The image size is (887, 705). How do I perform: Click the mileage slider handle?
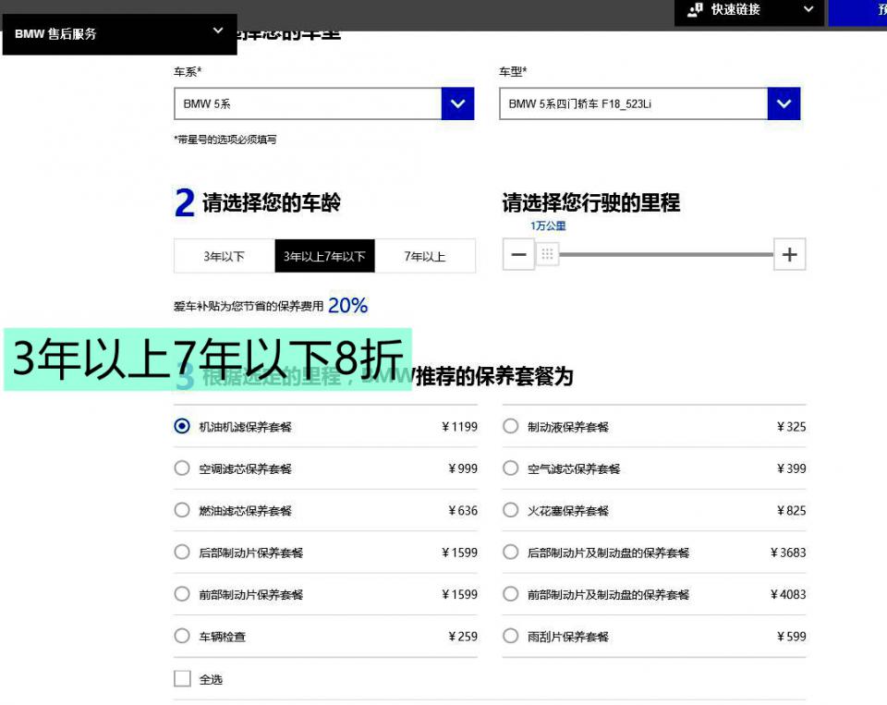point(547,254)
